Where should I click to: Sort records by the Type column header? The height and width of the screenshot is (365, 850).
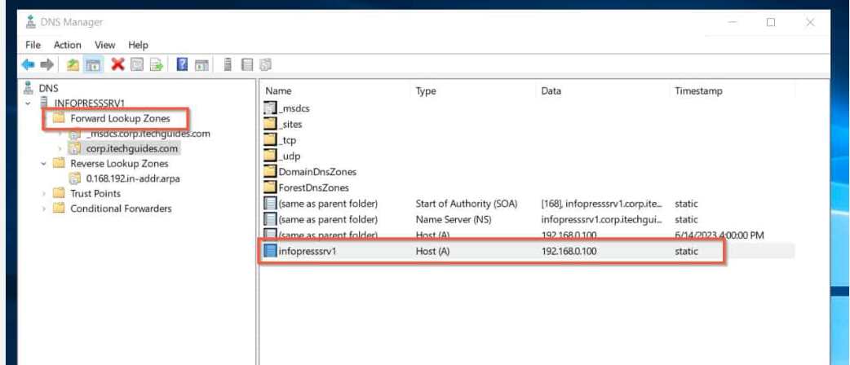click(426, 91)
